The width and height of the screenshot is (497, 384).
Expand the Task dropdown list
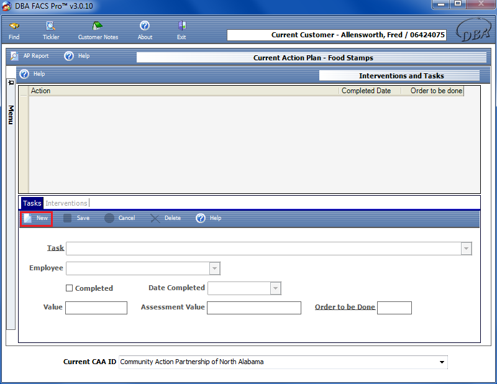[466, 249]
